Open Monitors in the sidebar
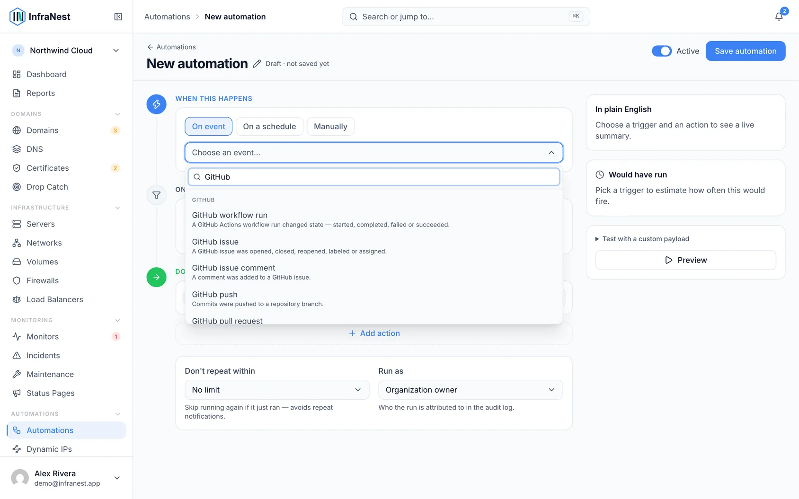The height and width of the screenshot is (499, 799). [x=66, y=336]
